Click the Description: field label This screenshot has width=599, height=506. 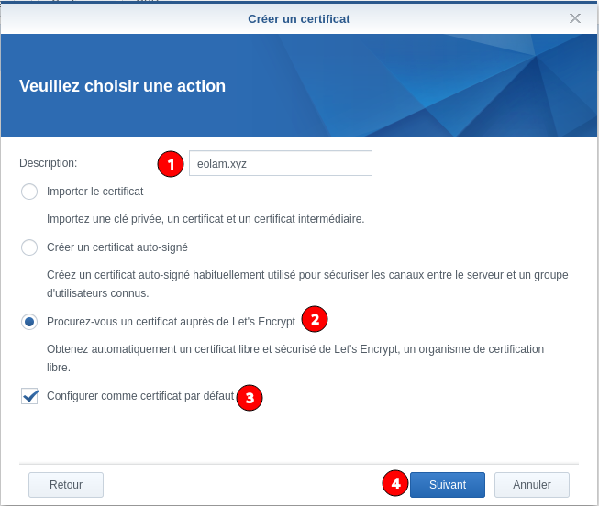48,163
